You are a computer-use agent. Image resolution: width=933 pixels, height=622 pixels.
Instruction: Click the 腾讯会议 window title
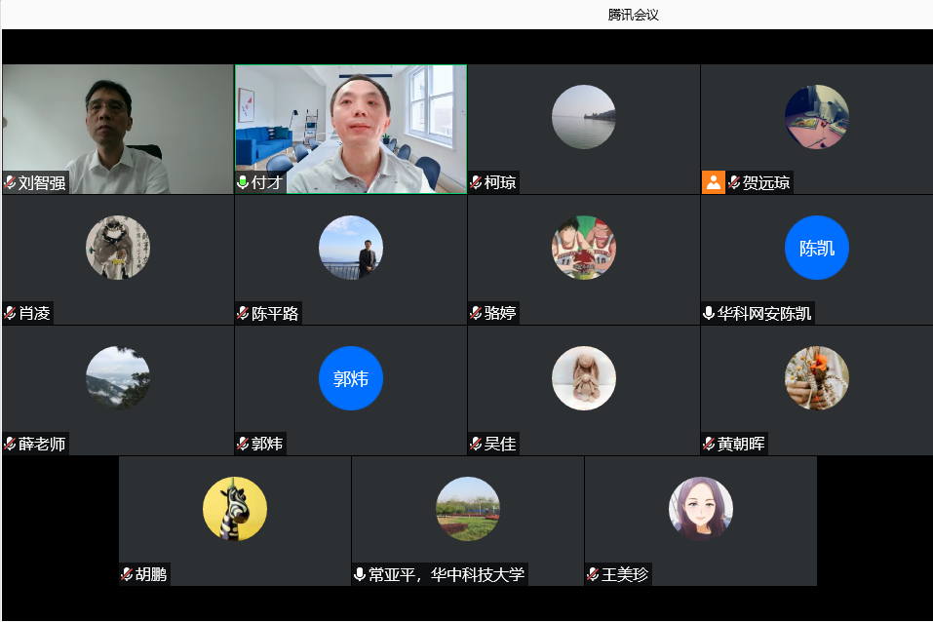[x=634, y=15]
